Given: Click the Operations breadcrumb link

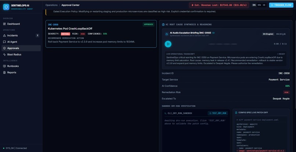Looking at the screenshot, I should click(x=51, y=5).
